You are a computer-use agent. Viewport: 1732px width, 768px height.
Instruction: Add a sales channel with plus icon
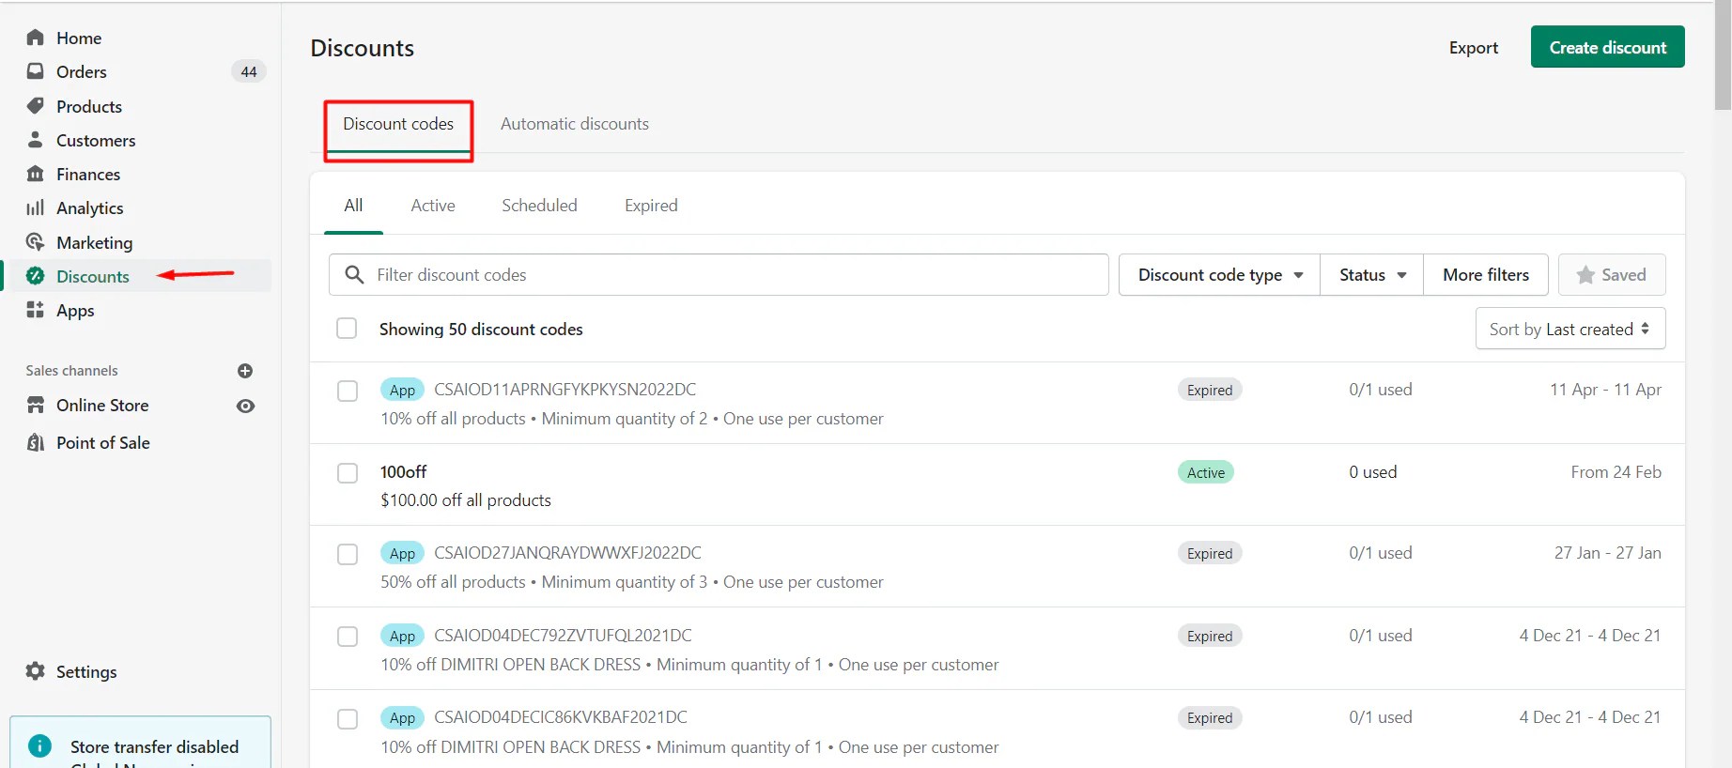click(x=245, y=371)
